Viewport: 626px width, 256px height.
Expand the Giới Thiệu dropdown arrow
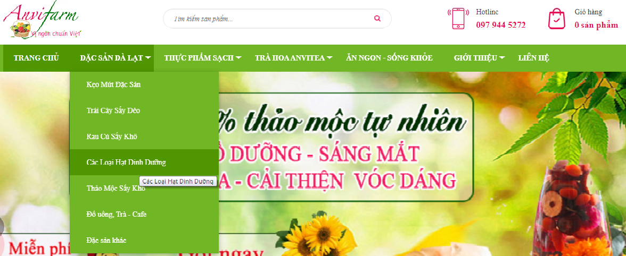(502, 58)
